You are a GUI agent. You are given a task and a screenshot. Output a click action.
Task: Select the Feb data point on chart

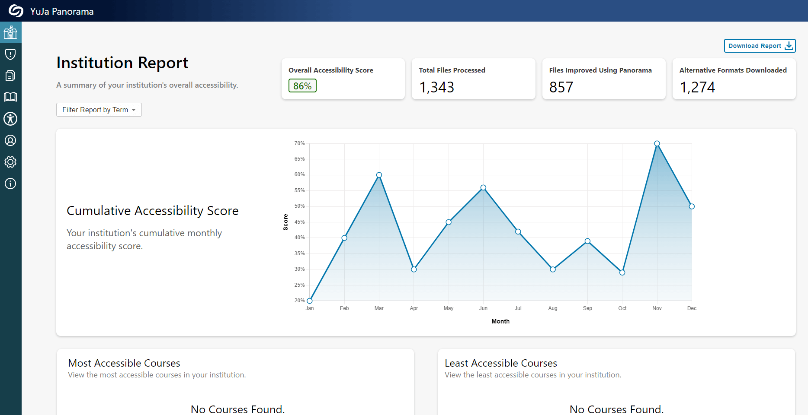tap(344, 238)
